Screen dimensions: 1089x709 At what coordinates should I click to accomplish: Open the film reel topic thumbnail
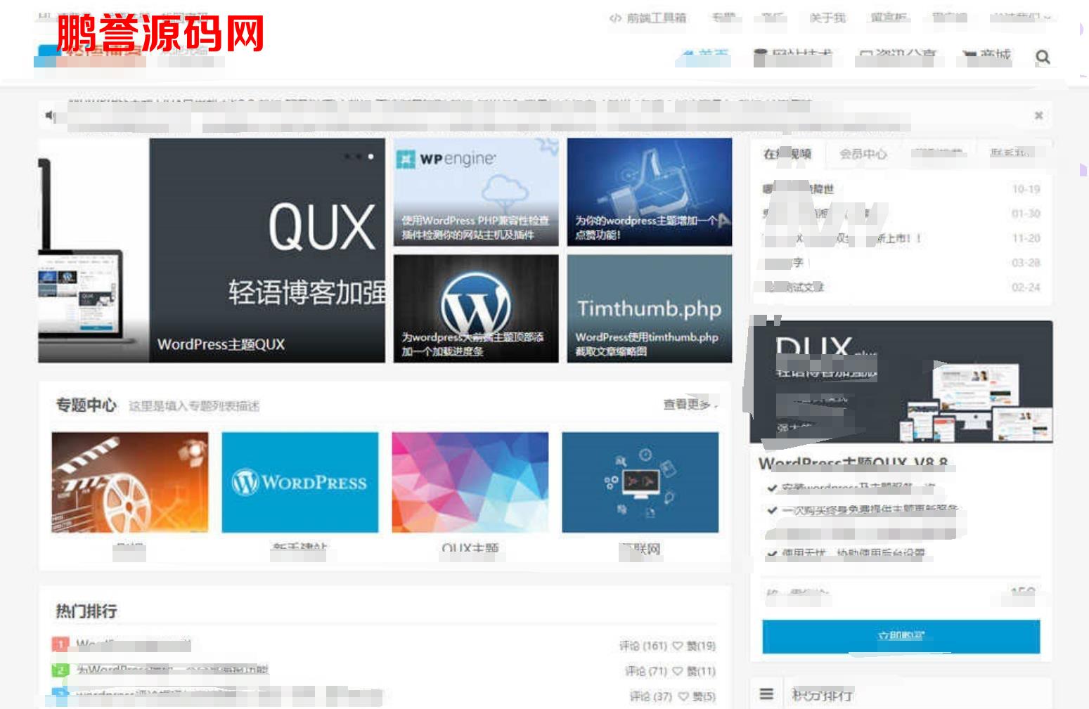[x=130, y=483]
